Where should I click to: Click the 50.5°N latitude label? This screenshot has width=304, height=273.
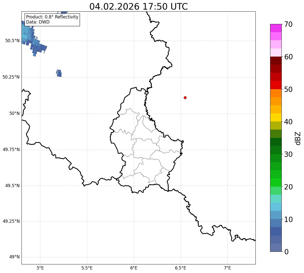(12, 41)
